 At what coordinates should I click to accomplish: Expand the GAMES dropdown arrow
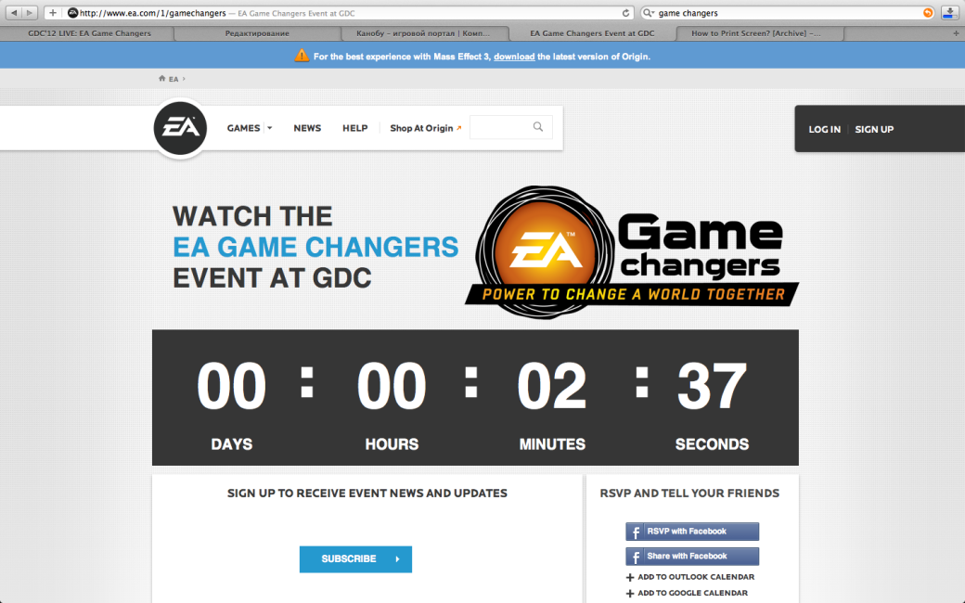click(x=270, y=128)
